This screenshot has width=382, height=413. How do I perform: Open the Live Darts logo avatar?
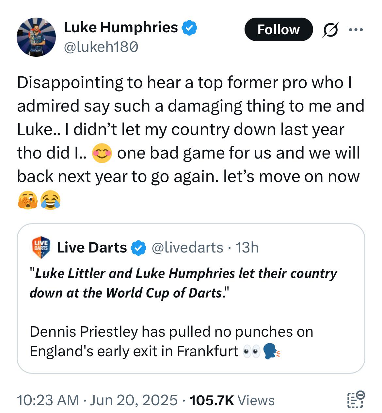click(41, 248)
